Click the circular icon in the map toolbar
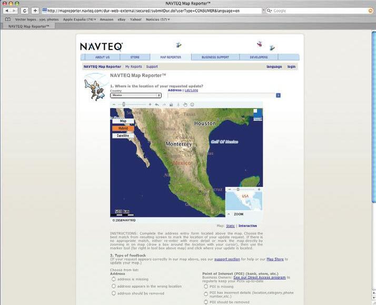Image resolution: width=376 pixels, height=305 pixels. 192,104
